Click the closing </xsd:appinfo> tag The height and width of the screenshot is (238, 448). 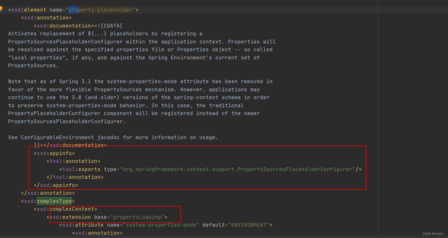[x=56, y=185]
